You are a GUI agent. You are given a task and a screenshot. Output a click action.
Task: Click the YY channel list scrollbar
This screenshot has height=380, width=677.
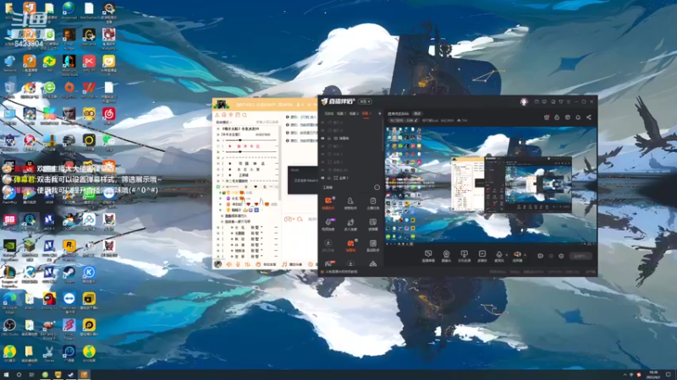click(x=280, y=161)
